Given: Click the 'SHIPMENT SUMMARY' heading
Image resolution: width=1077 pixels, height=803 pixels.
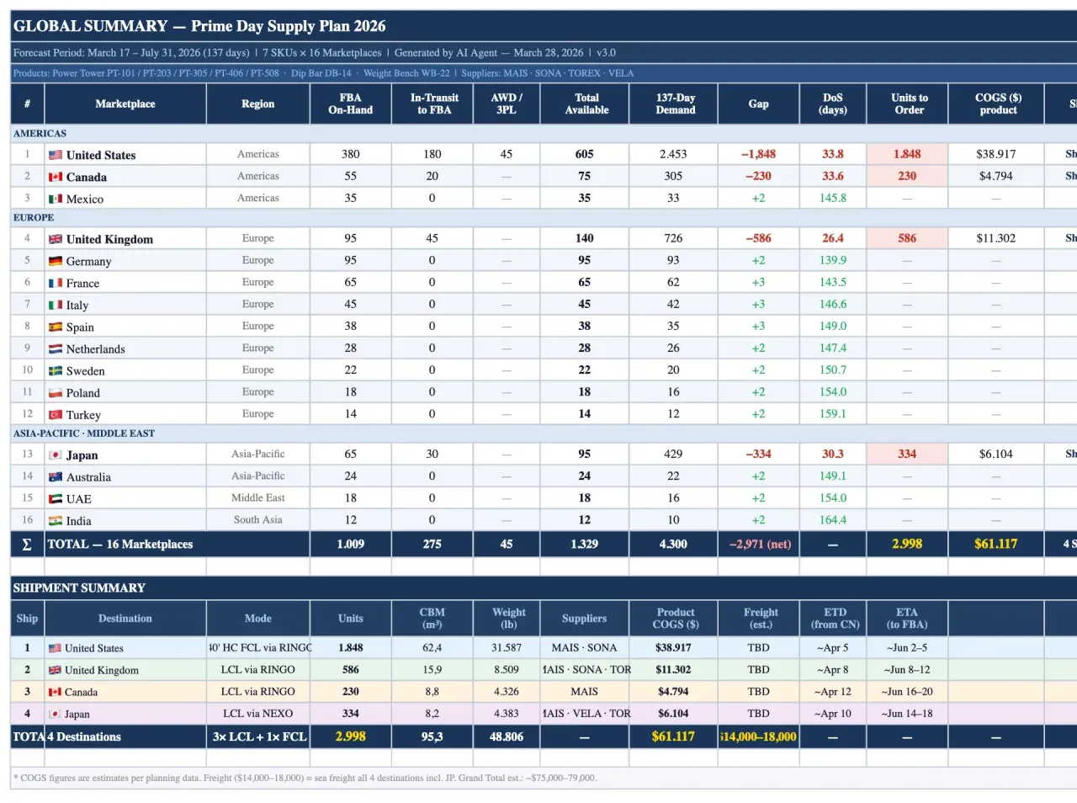Looking at the screenshot, I should pos(79,588).
